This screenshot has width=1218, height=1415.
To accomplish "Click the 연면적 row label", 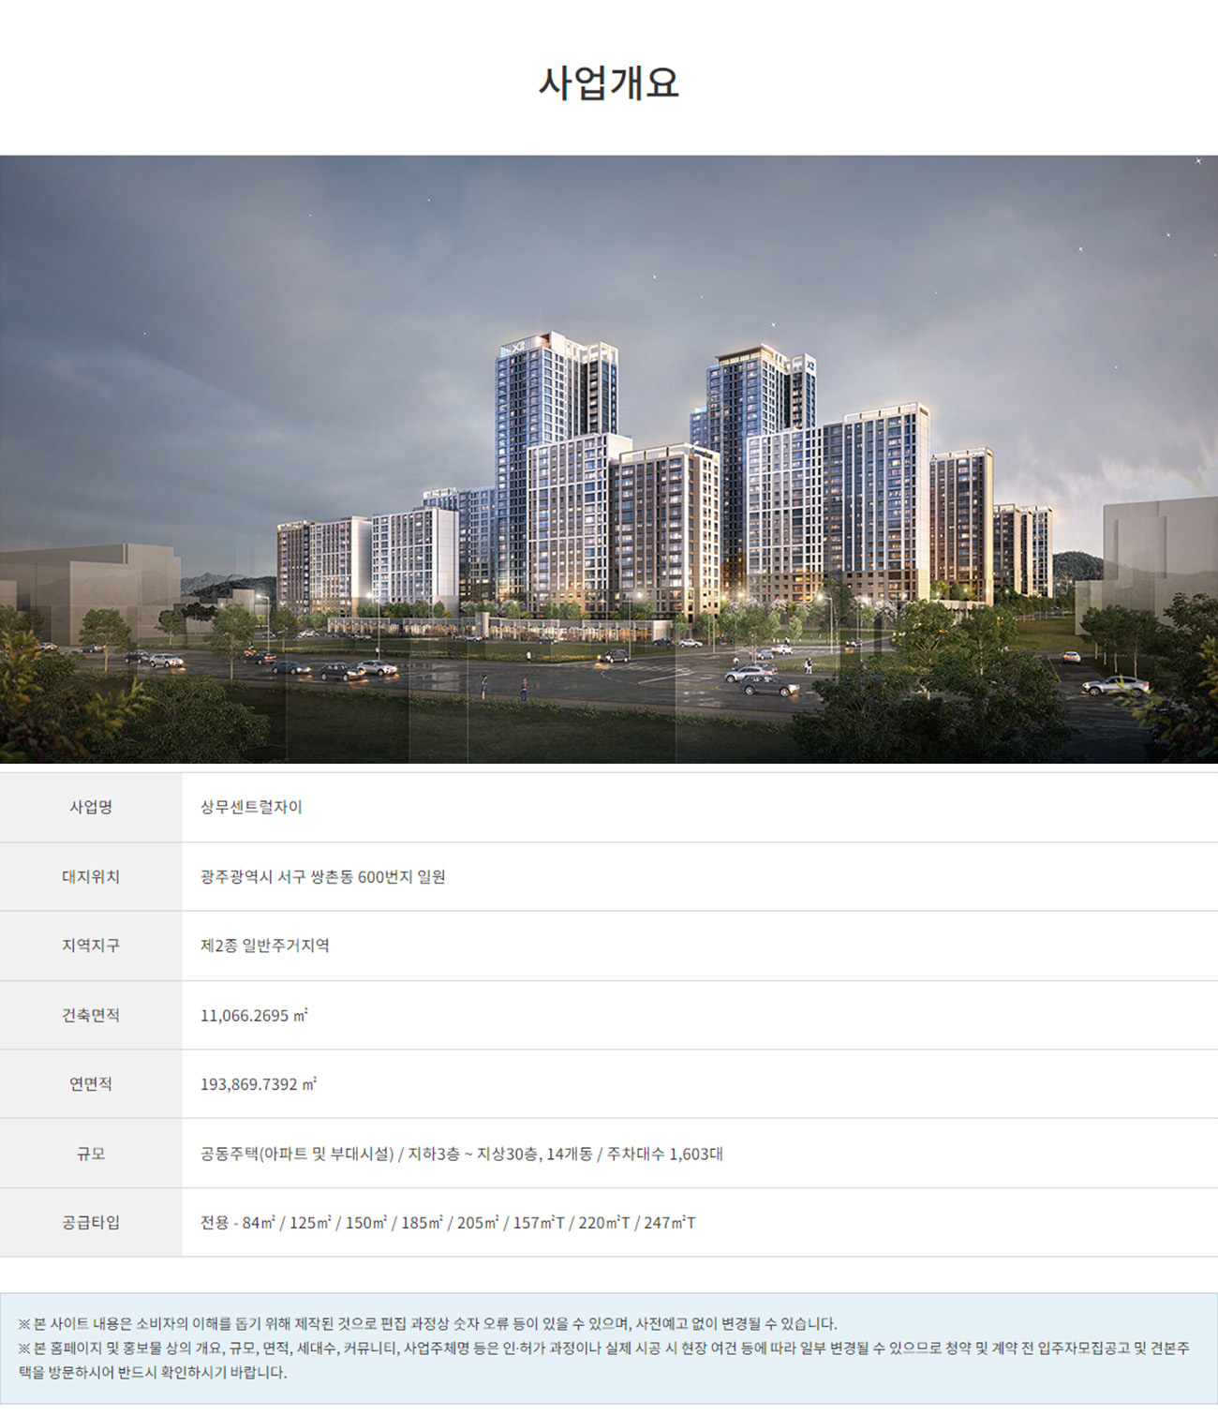I will 91,1083.
